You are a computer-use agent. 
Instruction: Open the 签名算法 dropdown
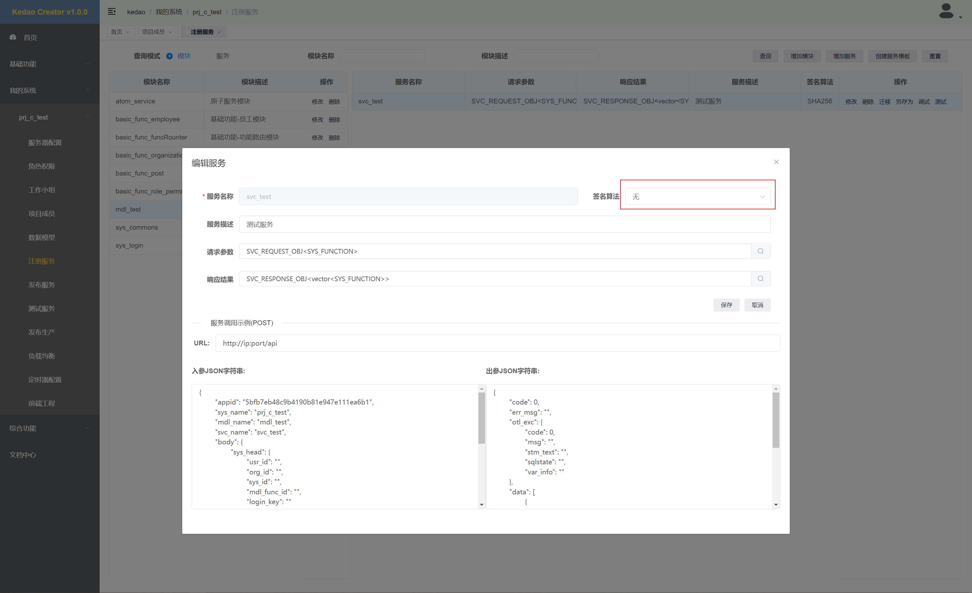click(x=697, y=196)
